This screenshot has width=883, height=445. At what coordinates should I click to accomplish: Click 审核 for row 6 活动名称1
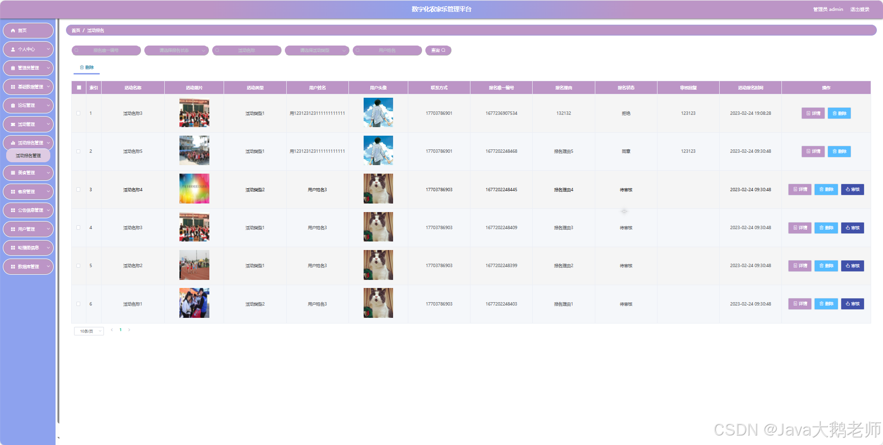[853, 304]
